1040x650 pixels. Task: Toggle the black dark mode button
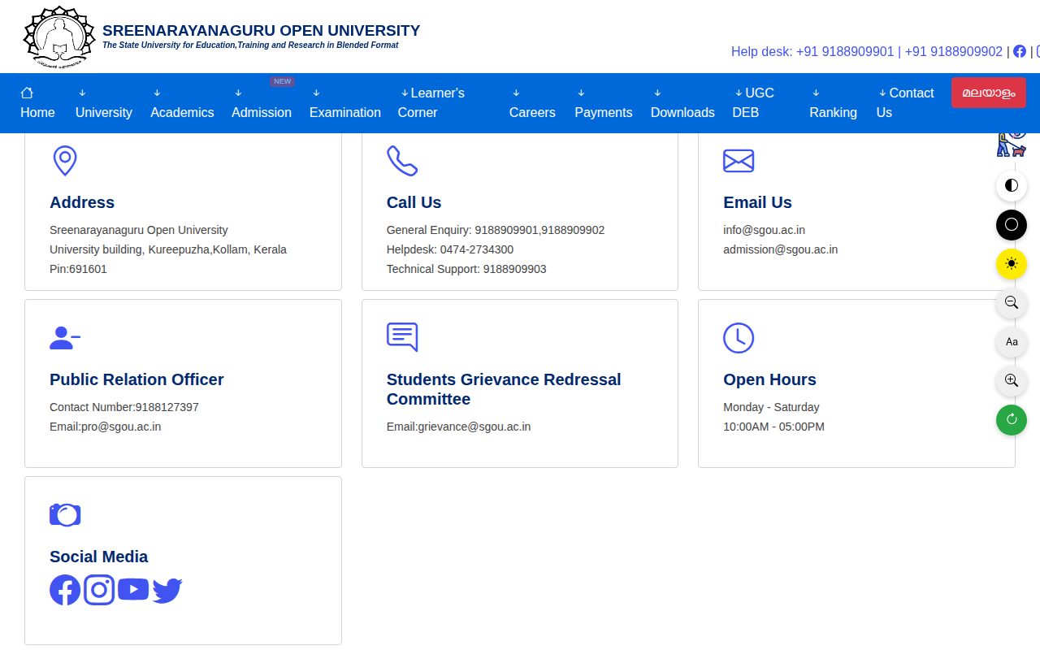(1012, 224)
